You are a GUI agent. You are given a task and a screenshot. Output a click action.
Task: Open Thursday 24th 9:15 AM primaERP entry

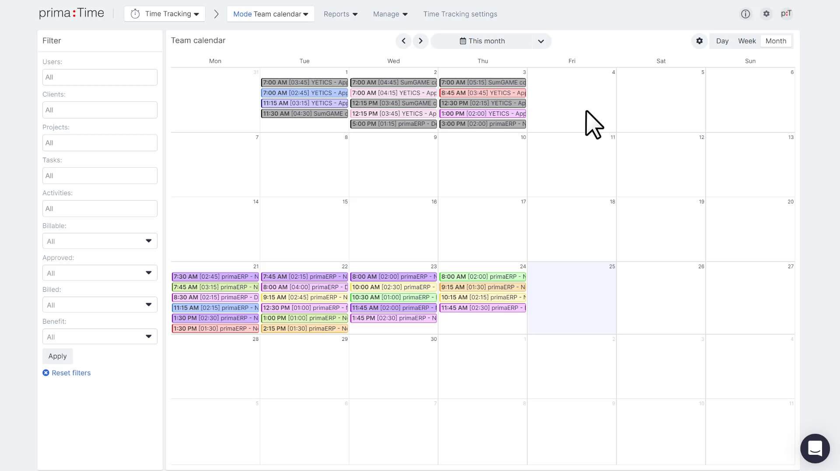(x=483, y=287)
